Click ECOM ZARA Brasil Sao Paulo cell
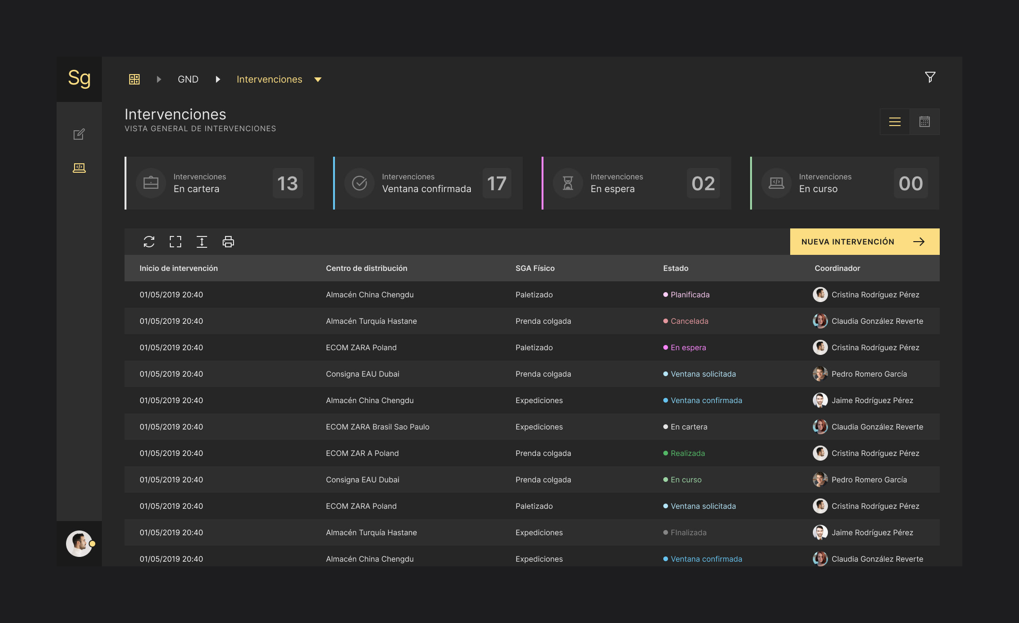 (x=377, y=427)
